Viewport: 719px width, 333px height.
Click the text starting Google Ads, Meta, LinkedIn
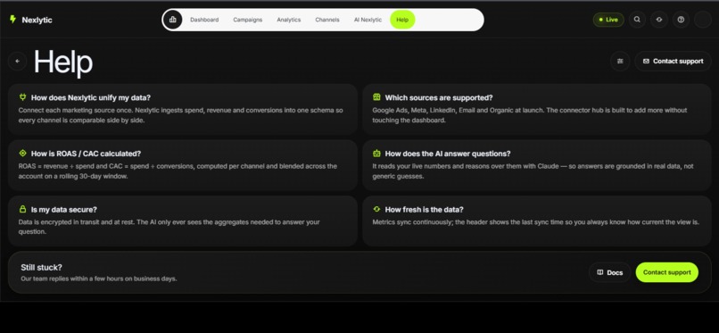tap(529, 115)
